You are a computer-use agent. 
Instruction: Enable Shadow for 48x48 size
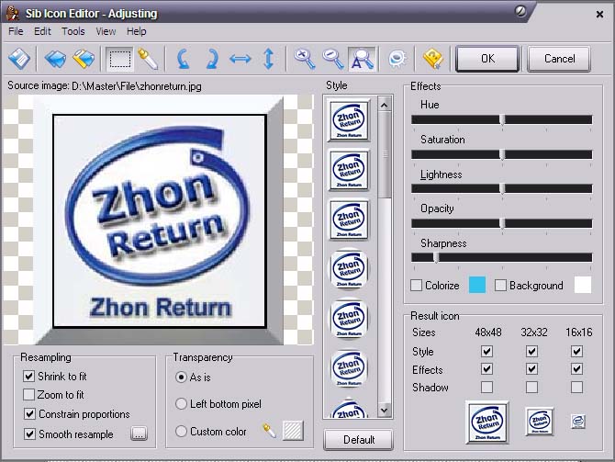click(x=486, y=387)
